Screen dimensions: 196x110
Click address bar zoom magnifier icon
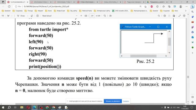coord(141,6)
